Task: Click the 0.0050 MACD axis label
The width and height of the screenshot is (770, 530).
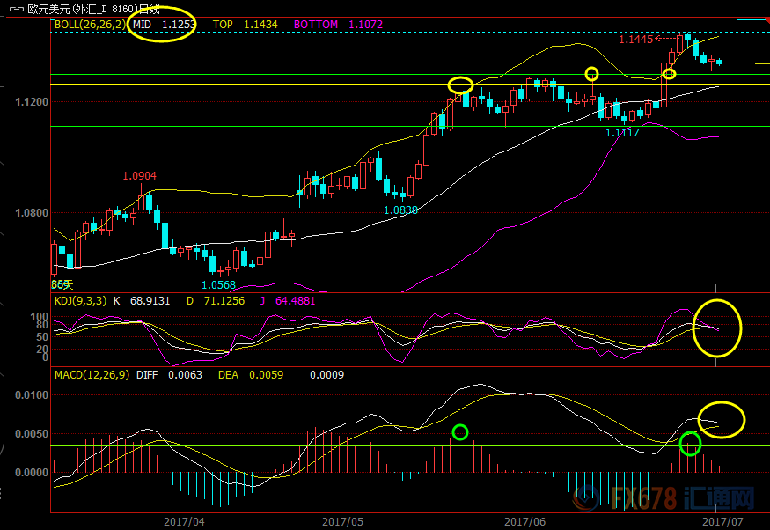Action: click(32, 434)
